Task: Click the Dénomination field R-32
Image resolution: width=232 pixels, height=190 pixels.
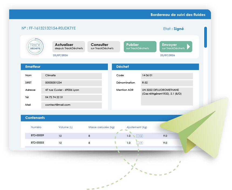Action: click(x=167, y=83)
